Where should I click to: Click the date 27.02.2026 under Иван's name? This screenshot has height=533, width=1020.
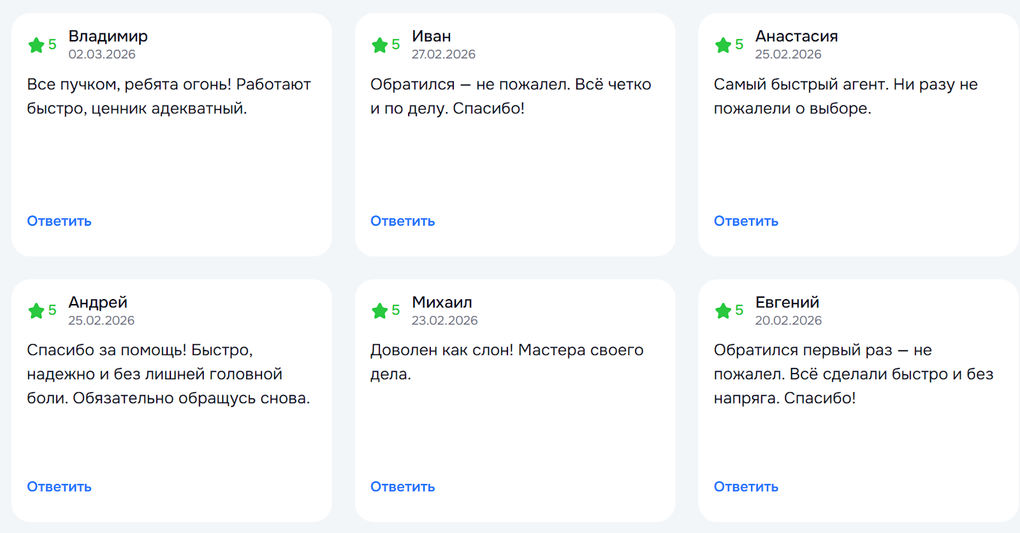click(x=443, y=54)
